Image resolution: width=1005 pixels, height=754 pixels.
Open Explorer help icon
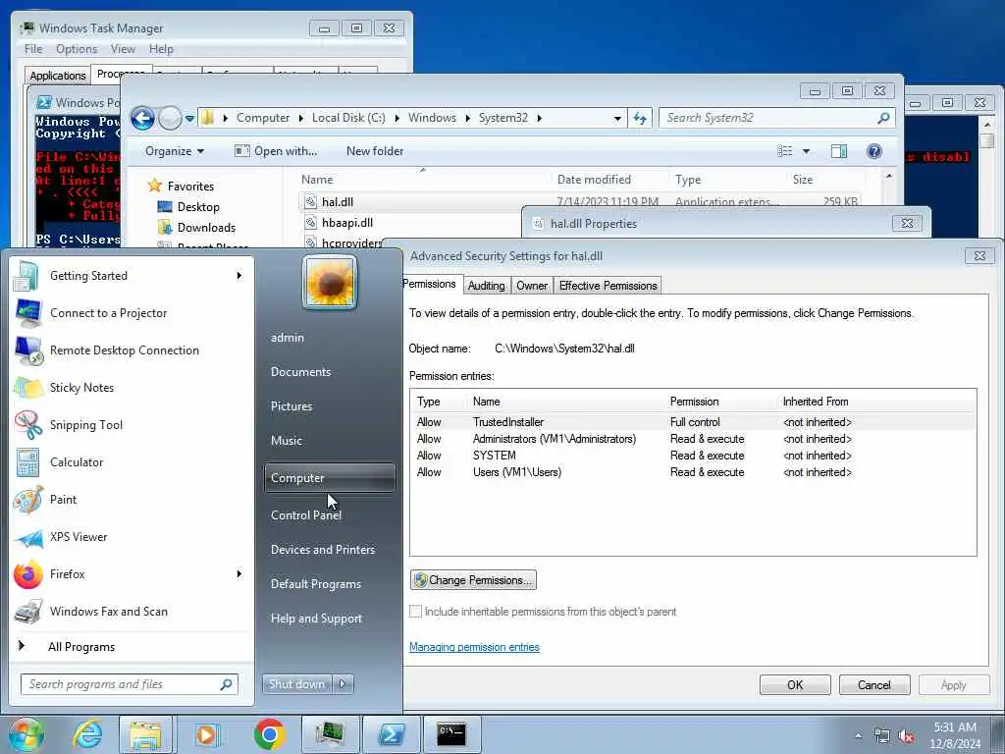pos(874,151)
